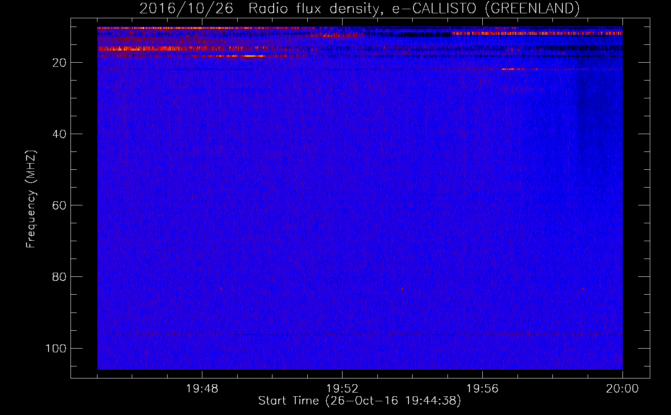Click the 19:56 time tick label
Screen dimensions: 671x415
click(482, 389)
